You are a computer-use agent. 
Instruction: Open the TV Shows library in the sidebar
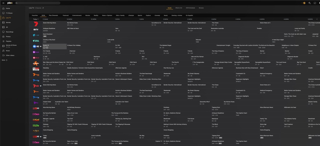(7, 13)
